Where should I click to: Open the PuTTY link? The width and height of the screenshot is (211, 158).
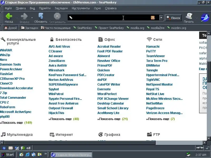pyautogui.click(x=151, y=51)
